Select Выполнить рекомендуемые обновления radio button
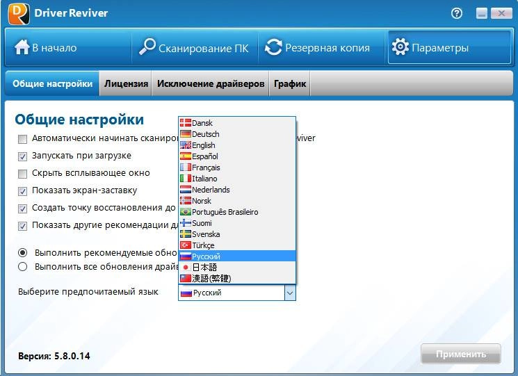 coord(22,253)
